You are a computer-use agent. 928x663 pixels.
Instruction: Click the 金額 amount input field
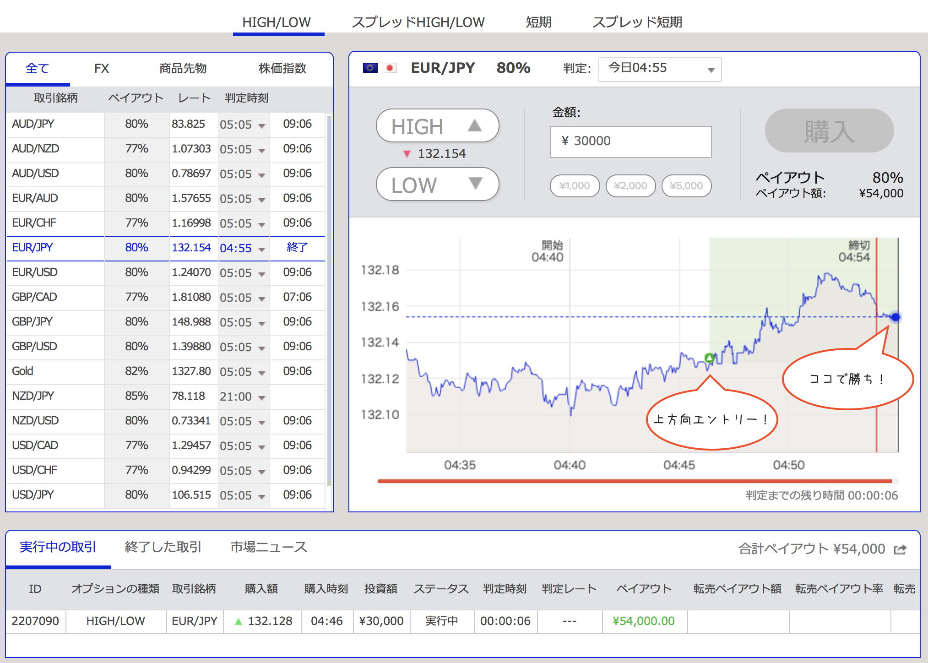click(630, 141)
